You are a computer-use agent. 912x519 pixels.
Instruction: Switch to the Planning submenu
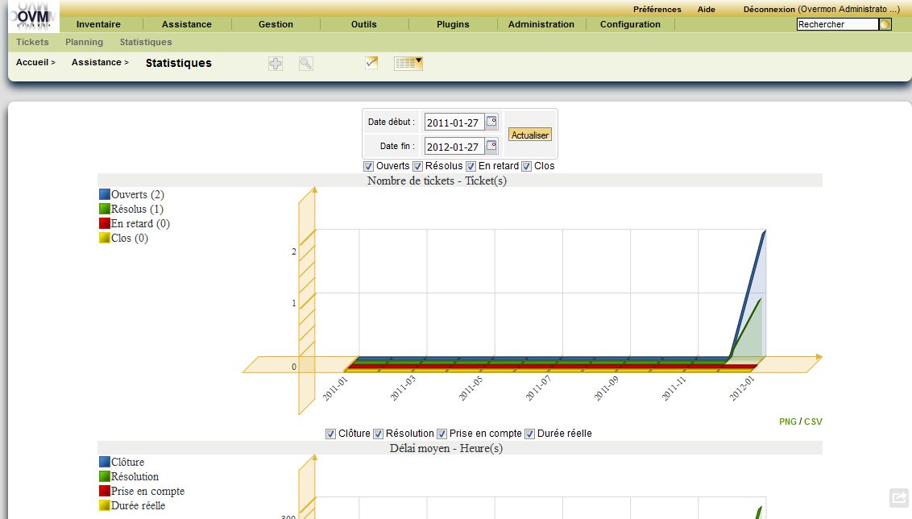[85, 42]
